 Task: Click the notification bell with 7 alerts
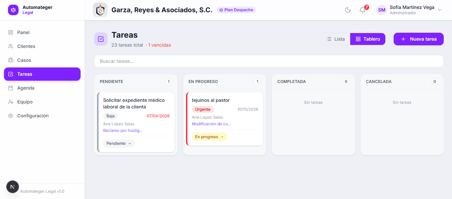tap(362, 10)
